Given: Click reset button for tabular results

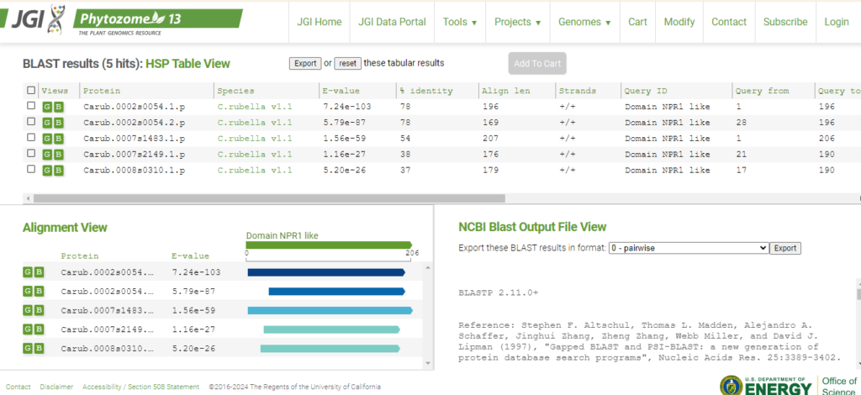Looking at the screenshot, I should [347, 63].
